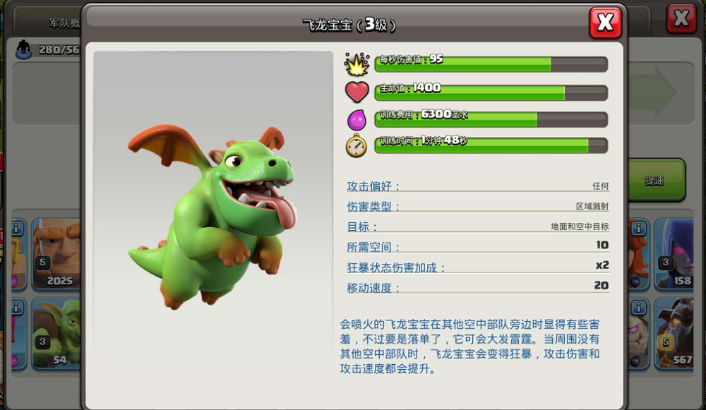Click the 伤害类型 value 区域溅射
The image size is (706, 410).
[x=592, y=206]
